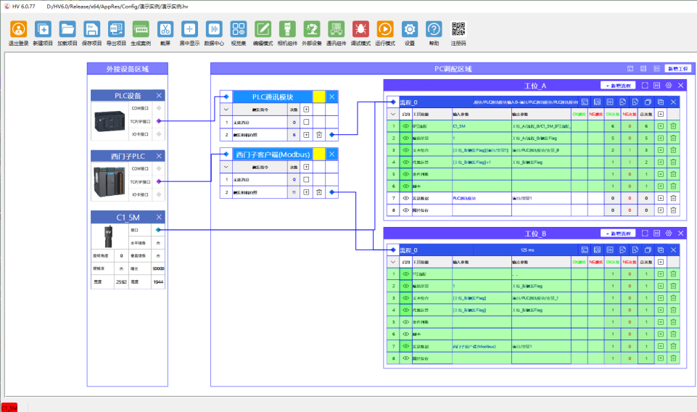Collapse the 工位_A 流程_0 table chevron
Screen dimensions: 697x412
point(392,114)
